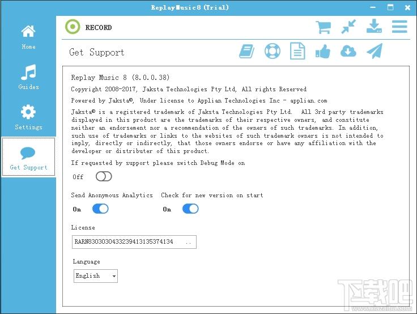Minimize the Replay Music window

pyautogui.click(x=373, y=7)
